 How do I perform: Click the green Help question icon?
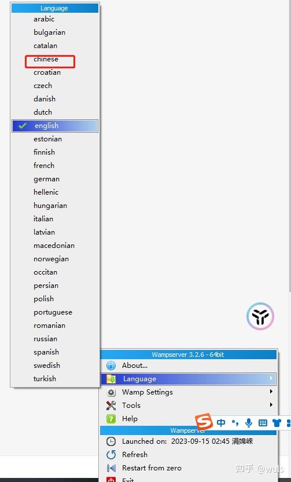[111, 419]
